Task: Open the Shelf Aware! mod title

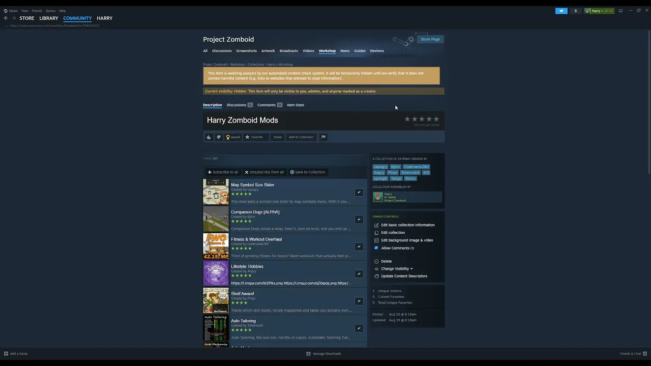Action: (x=243, y=294)
